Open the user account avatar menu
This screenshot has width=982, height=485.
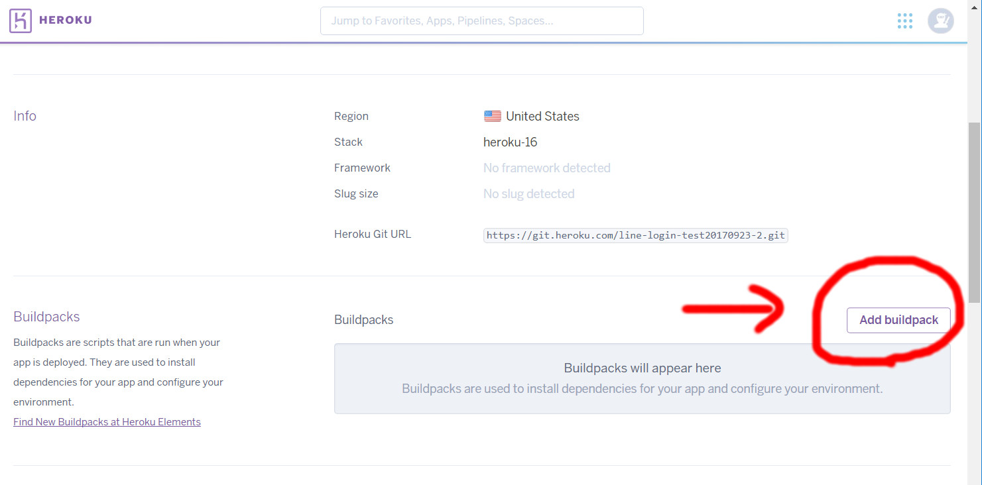coord(940,21)
